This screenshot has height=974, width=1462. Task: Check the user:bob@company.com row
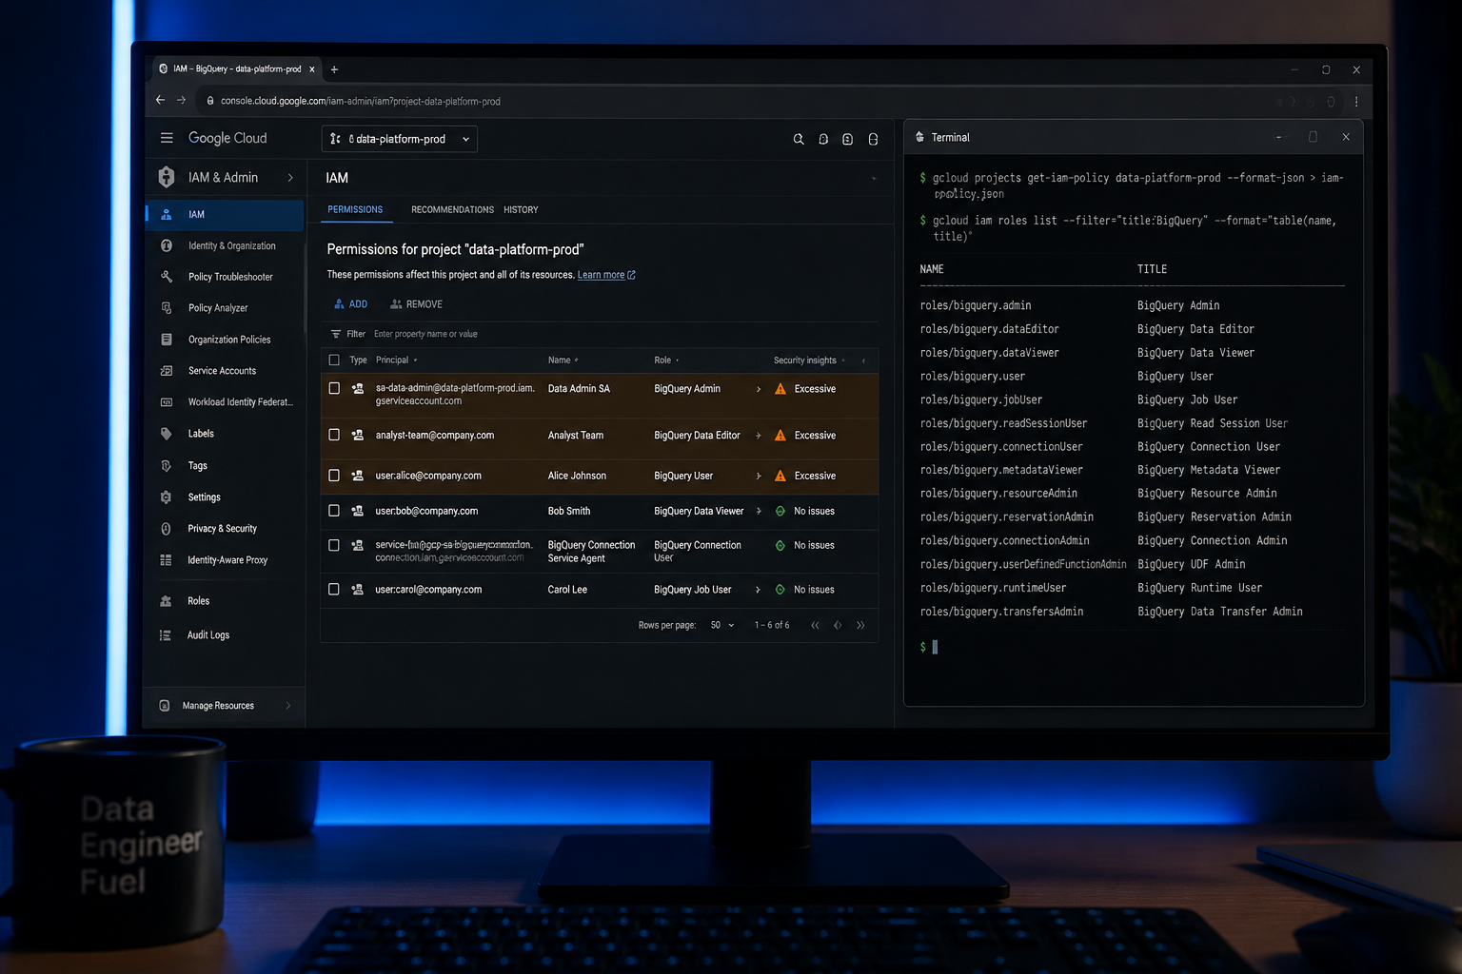tap(334, 511)
